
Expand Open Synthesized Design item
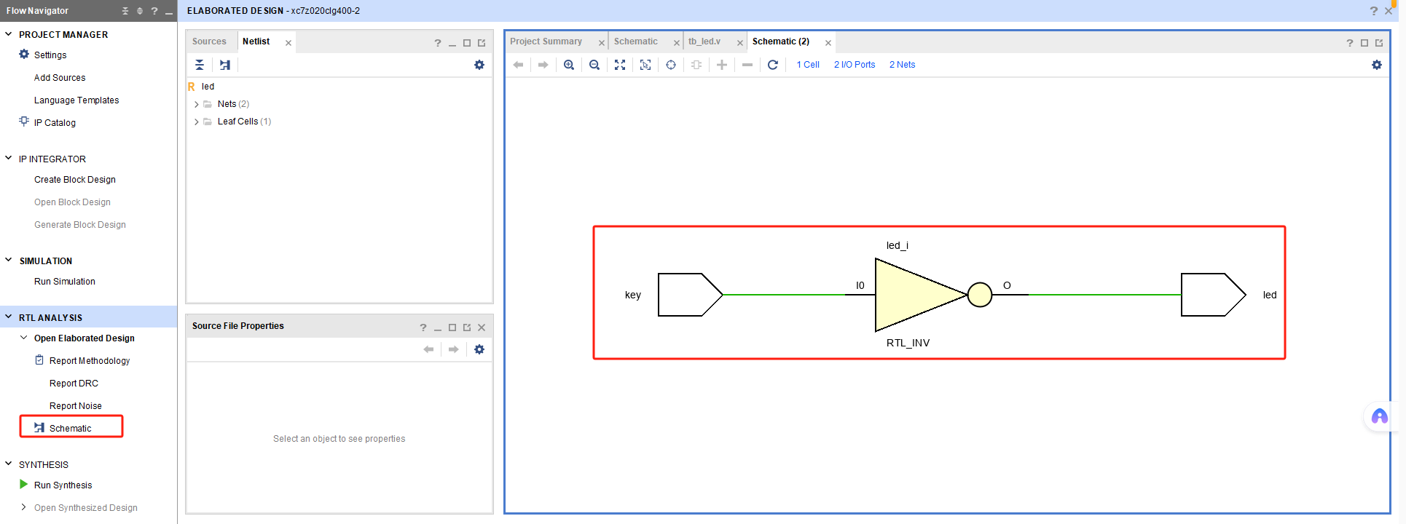23,507
